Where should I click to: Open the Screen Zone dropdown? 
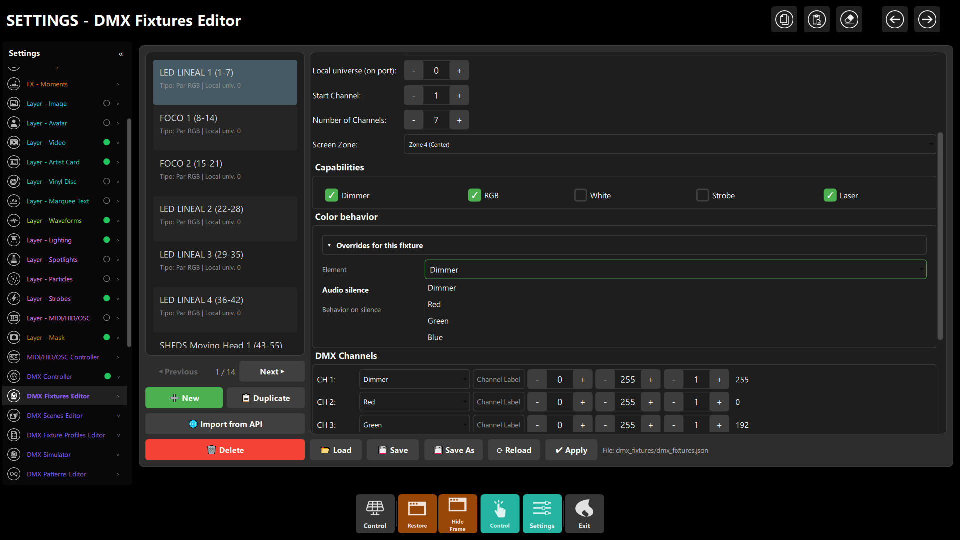tap(669, 144)
